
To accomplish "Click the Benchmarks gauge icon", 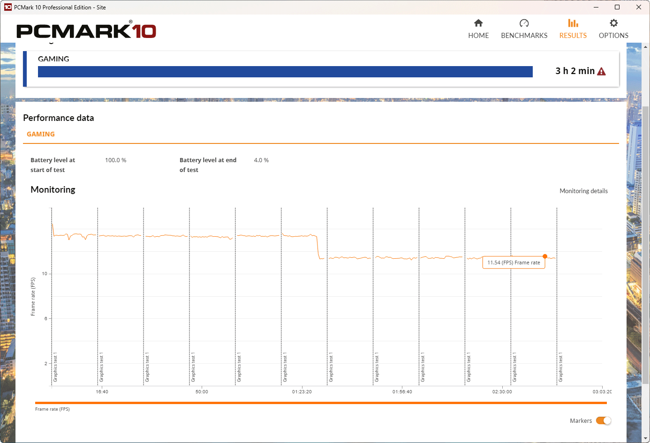I will pyautogui.click(x=524, y=23).
